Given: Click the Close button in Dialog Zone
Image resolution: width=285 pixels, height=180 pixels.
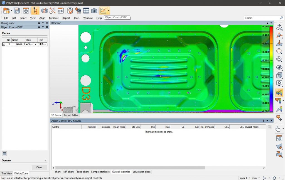Looking at the screenshot, I should [39, 167].
